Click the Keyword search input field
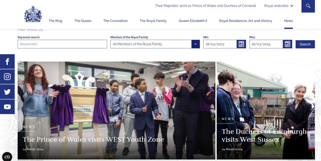 (62, 44)
